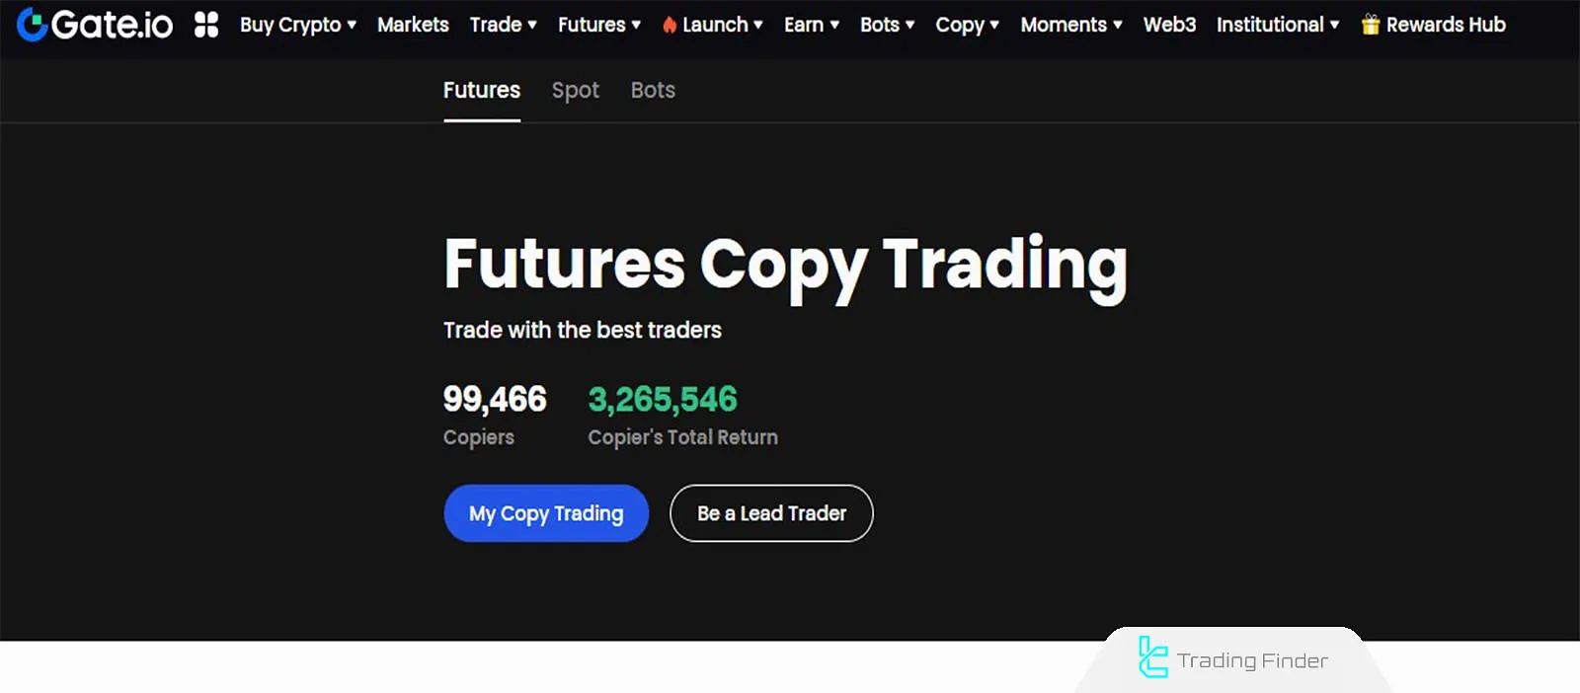Switch to the Bots copy trading tab
The width and height of the screenshot is (1580, 693).
click(x=652, y=90)
